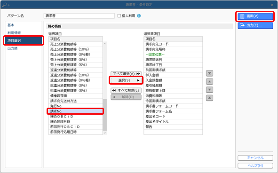The height and width of the screenshot is (173, 278).
Task: Open the 基本 section
Action: tap(11, 25)
